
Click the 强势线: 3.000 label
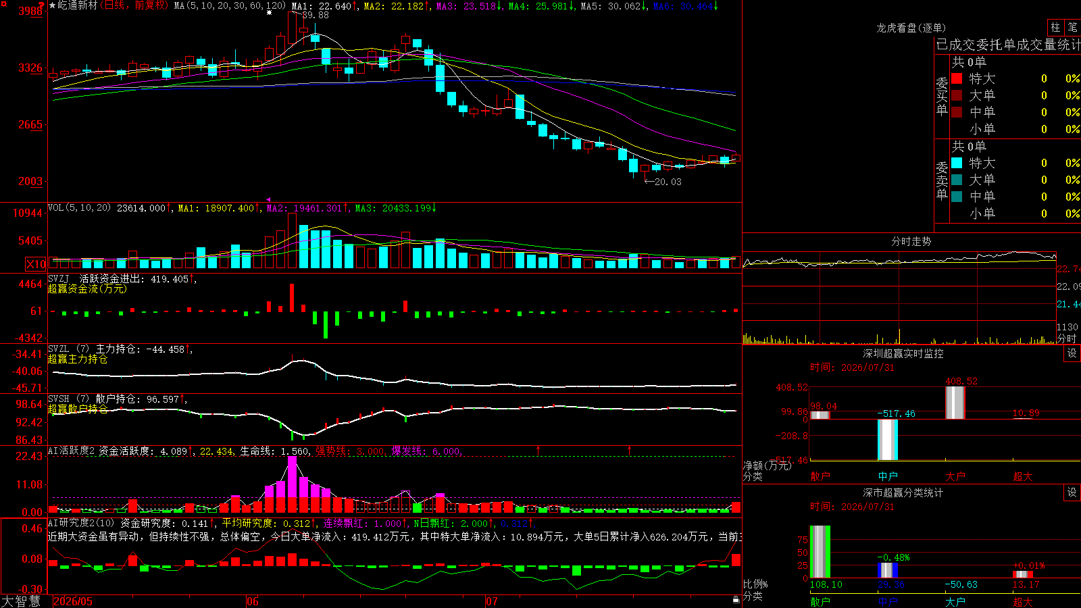pyautogui.click(x=350, y=451)
